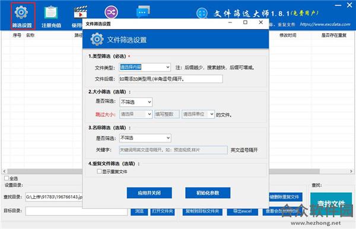The image size is (356, 229).
Task: Expand the 文件类型 dropdown
Action: (145, 67)
